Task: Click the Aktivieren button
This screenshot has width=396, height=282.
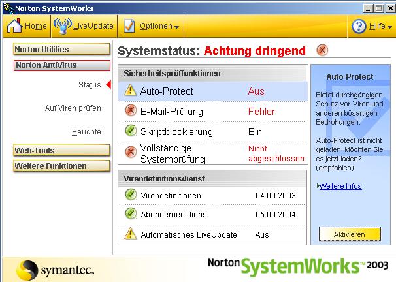Action: [x=350, y=234]
